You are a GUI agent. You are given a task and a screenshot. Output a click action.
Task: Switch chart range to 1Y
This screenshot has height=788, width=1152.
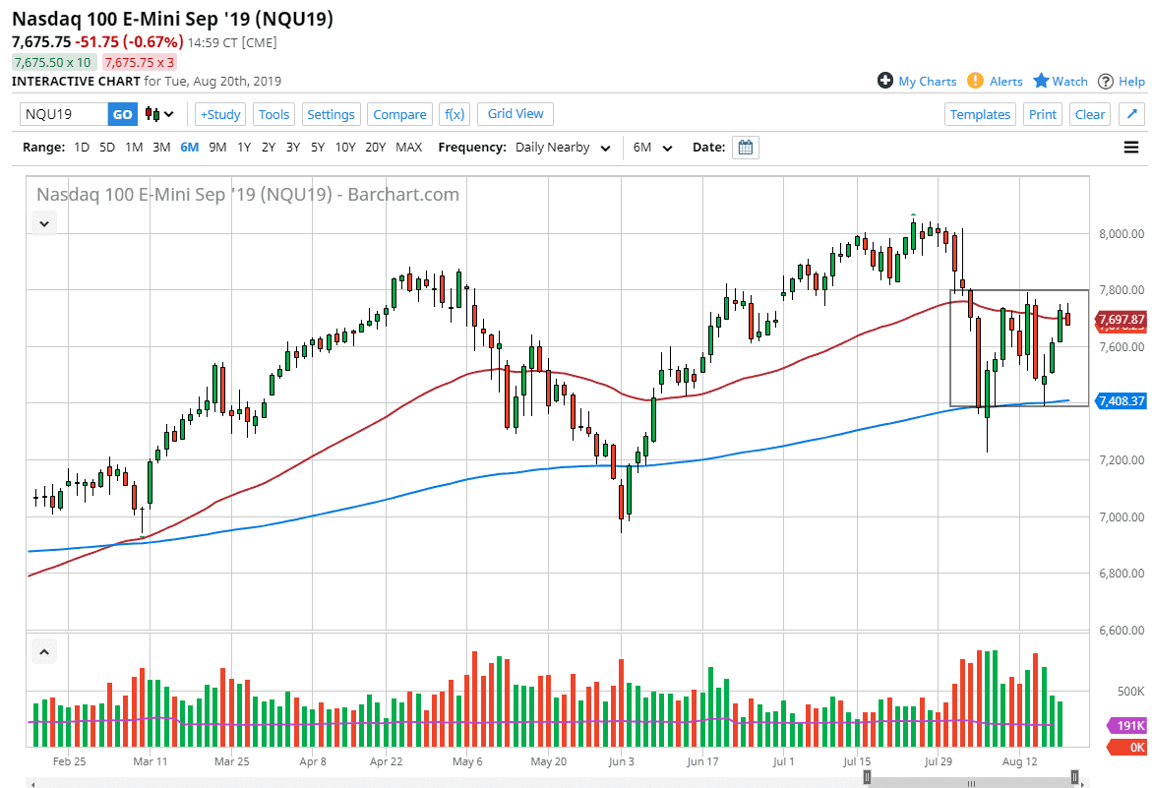[x=243, y=147]
